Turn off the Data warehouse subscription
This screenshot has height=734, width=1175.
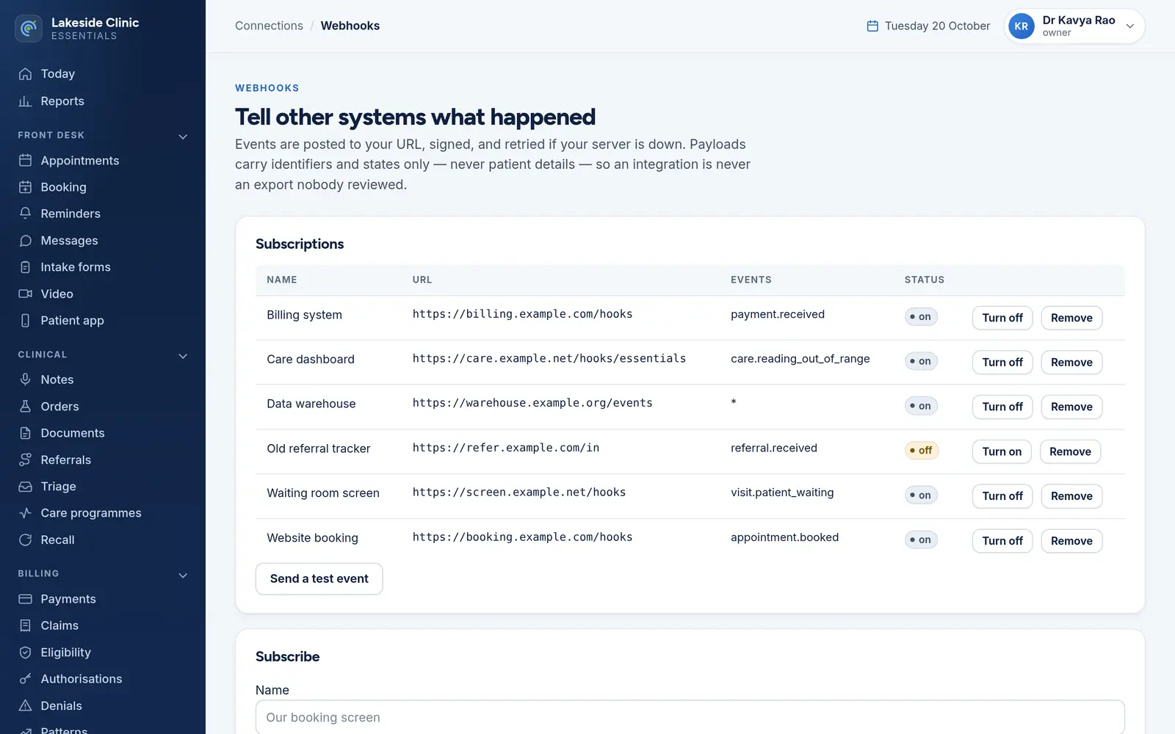coord(1002,407)
